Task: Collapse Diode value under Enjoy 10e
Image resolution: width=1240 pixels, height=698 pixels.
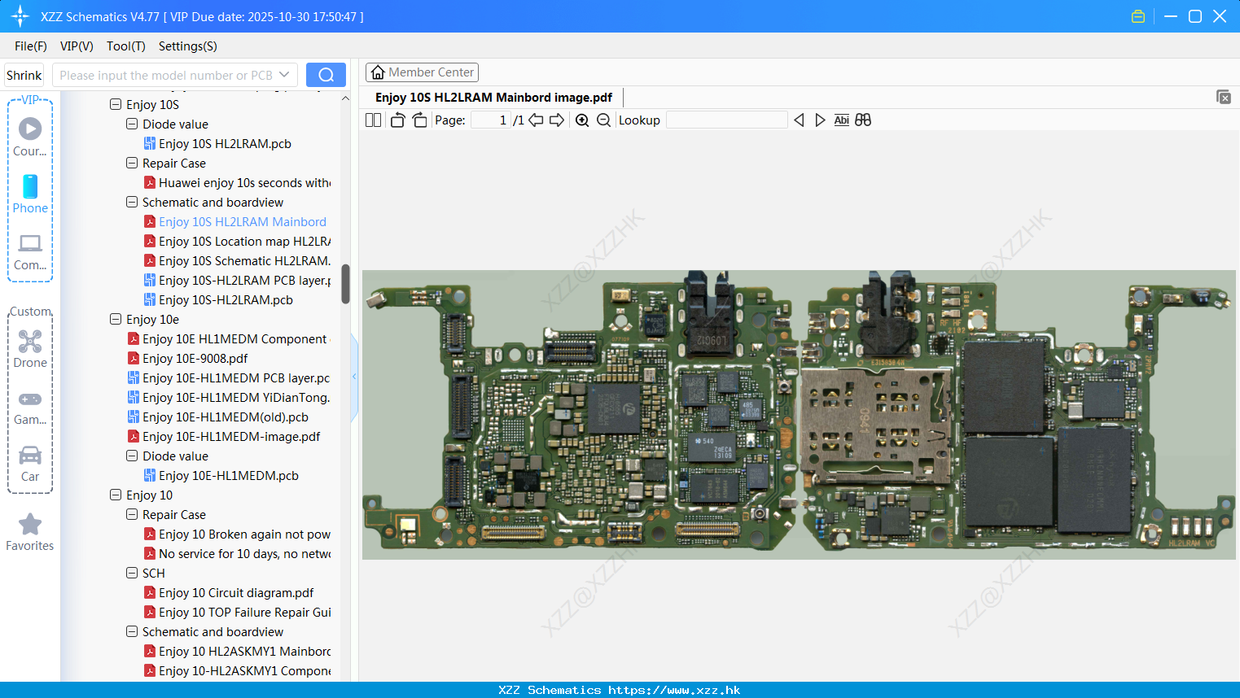Action: pyautogui.click(x=132, y=456)
